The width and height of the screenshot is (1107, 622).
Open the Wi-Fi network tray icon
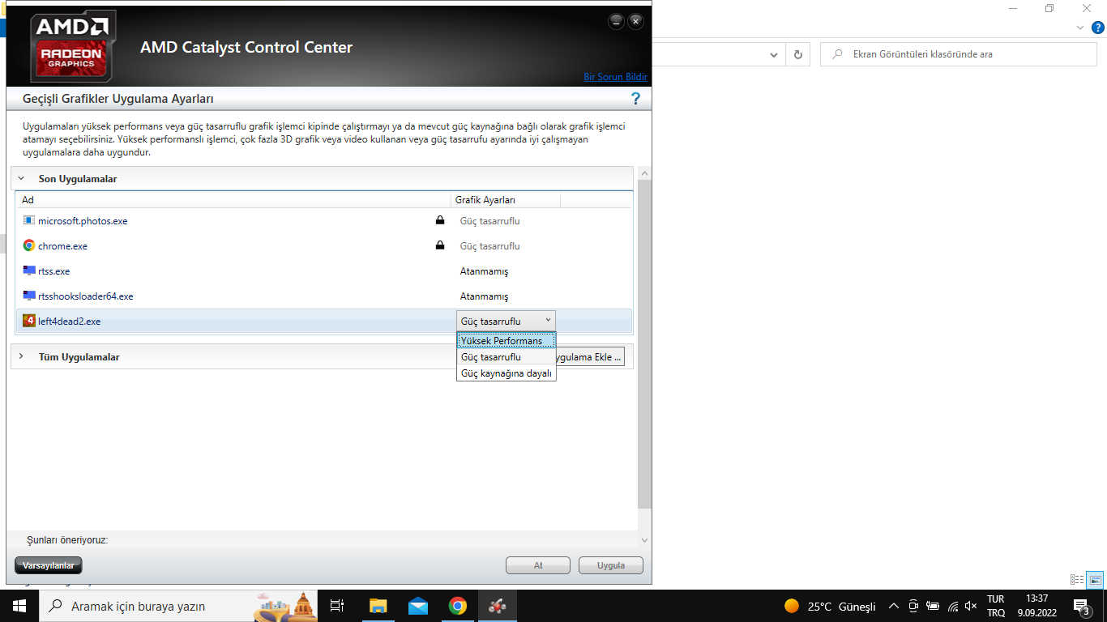pyautogui.click(x=953, y=606)
